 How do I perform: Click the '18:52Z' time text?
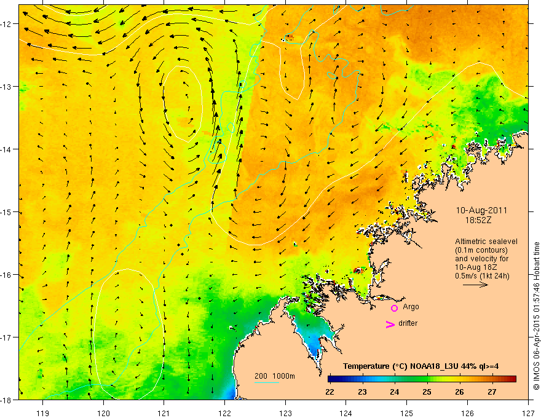[478, 220]
